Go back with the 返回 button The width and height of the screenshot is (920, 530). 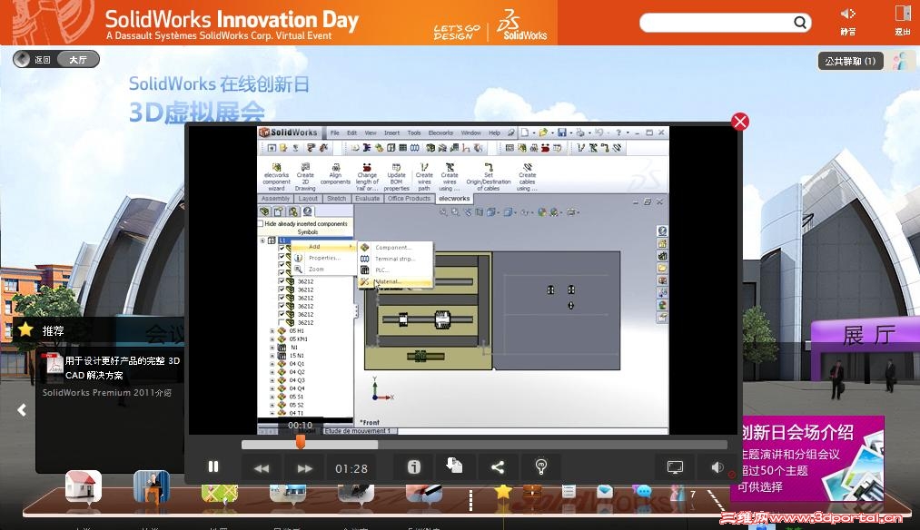[x=35, y=59]
